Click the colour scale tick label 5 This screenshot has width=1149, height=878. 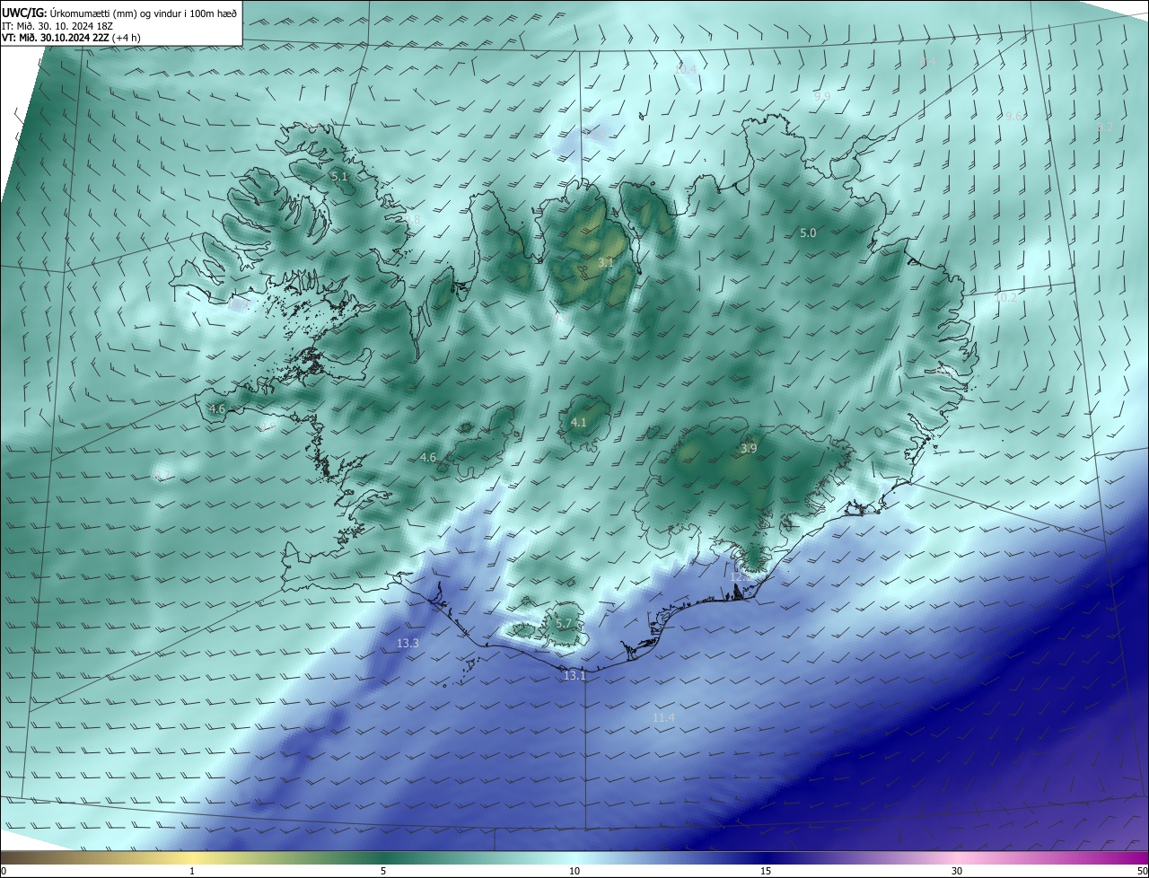pyautogui.click(x=383, y=871)
